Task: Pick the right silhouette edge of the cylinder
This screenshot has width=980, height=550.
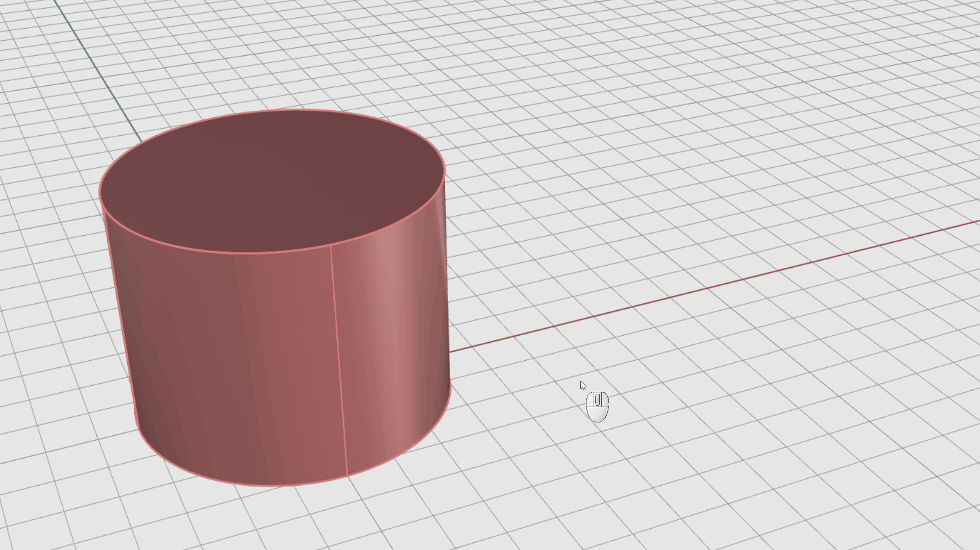Action: click(448, 281)
